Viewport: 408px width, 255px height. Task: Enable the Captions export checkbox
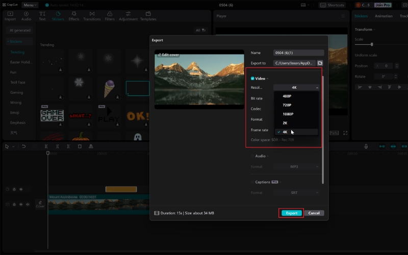click(252, 182)
